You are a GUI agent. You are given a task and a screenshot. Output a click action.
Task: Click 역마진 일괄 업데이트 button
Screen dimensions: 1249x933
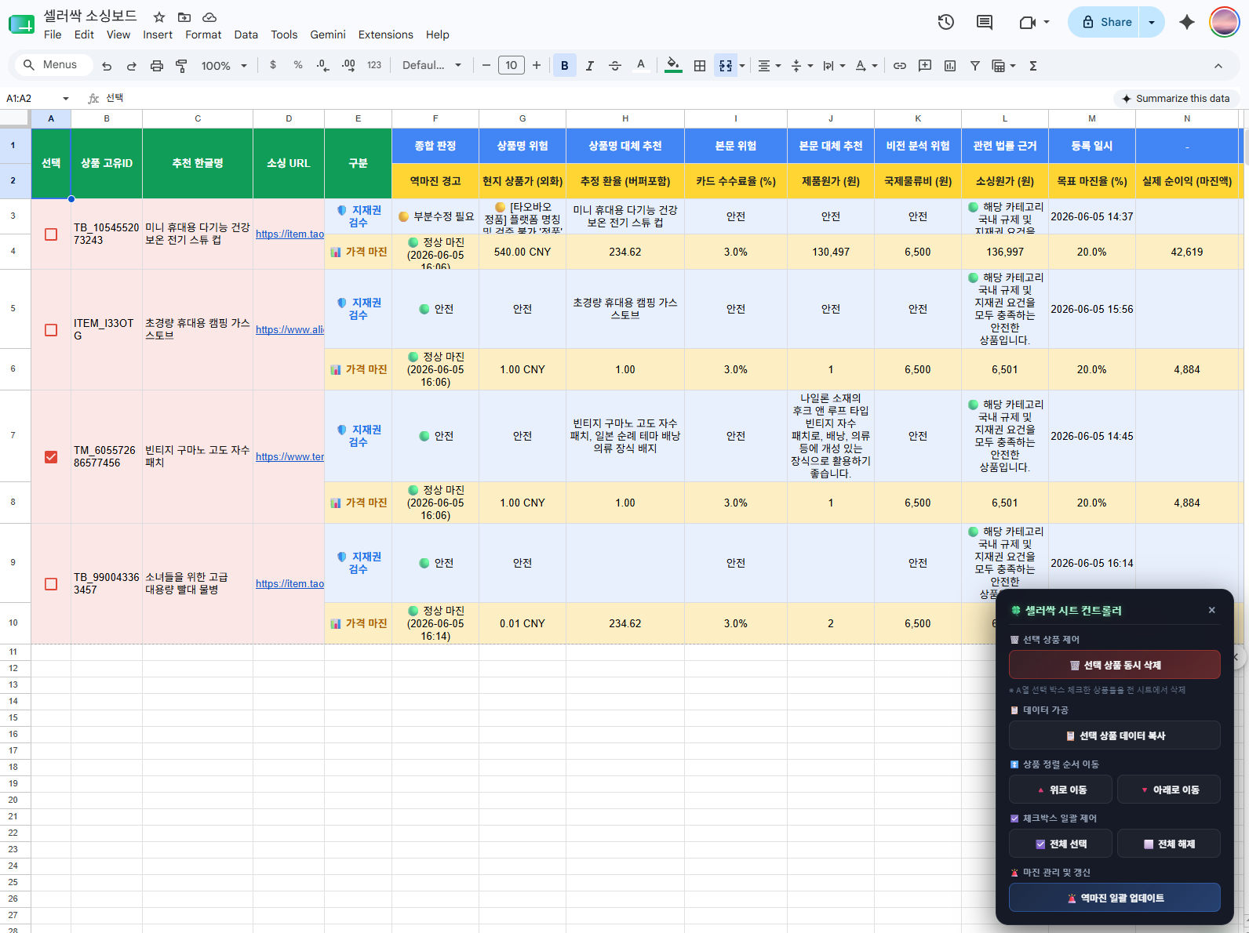pos(1114,898)
